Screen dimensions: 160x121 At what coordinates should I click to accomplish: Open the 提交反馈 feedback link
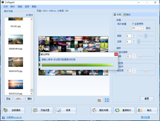[145, 117]
